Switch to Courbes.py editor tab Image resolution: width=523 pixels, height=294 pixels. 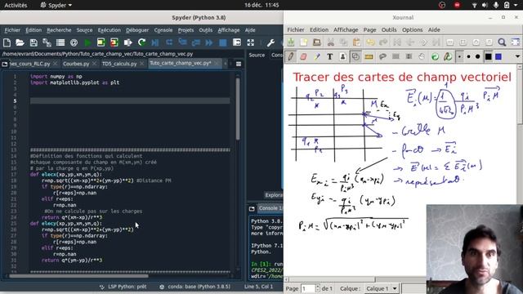click(x=76, y=64)
